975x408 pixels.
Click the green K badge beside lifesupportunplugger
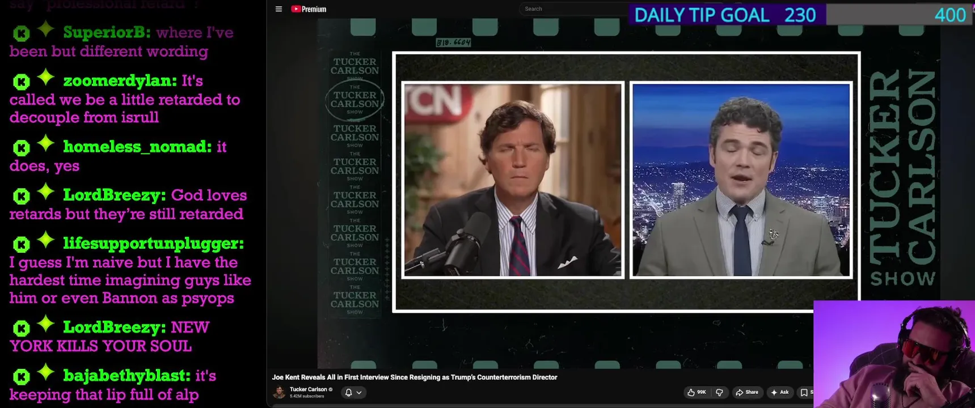pyautogui.click(x=21, y=244)
